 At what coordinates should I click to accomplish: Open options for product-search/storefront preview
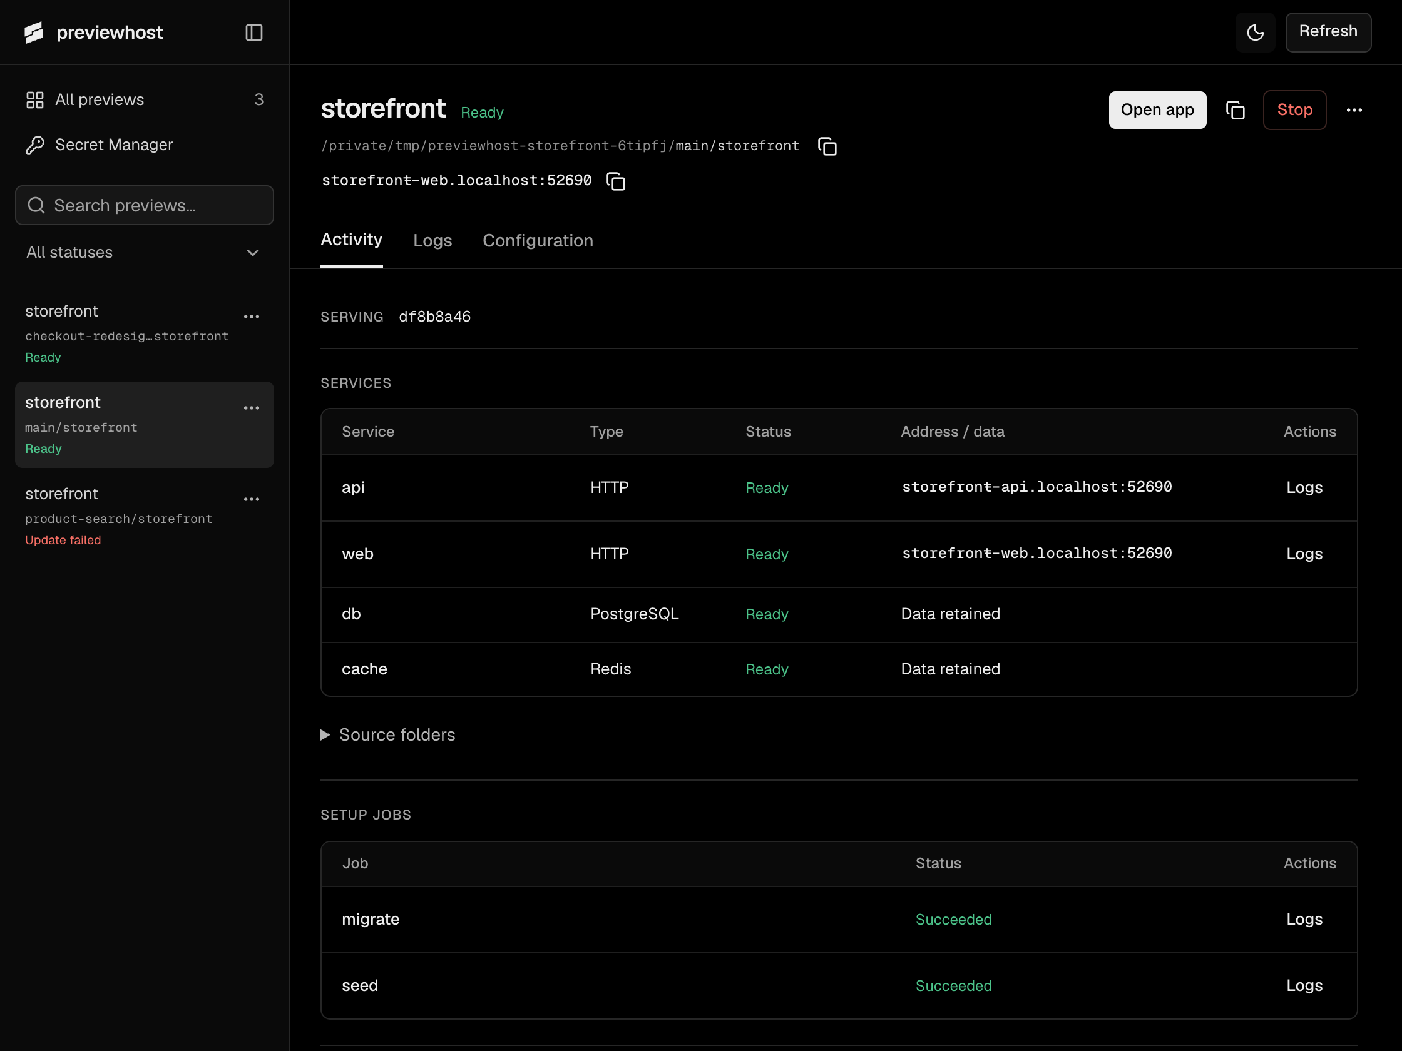point(252,499)
